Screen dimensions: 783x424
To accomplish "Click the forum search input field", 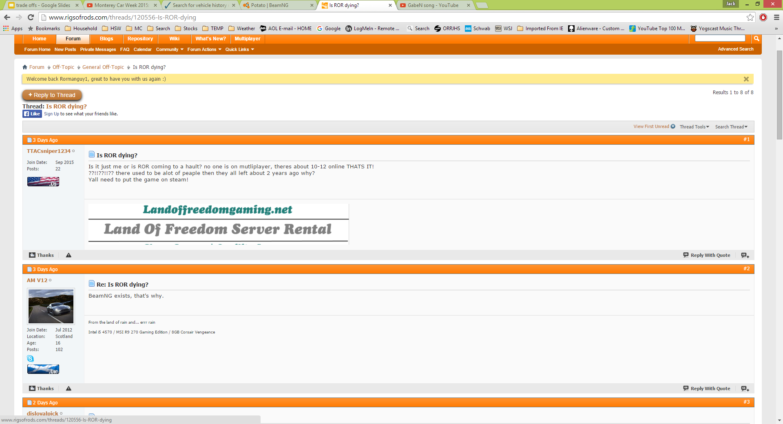I will pyautogui.click(x=720, y=38).
